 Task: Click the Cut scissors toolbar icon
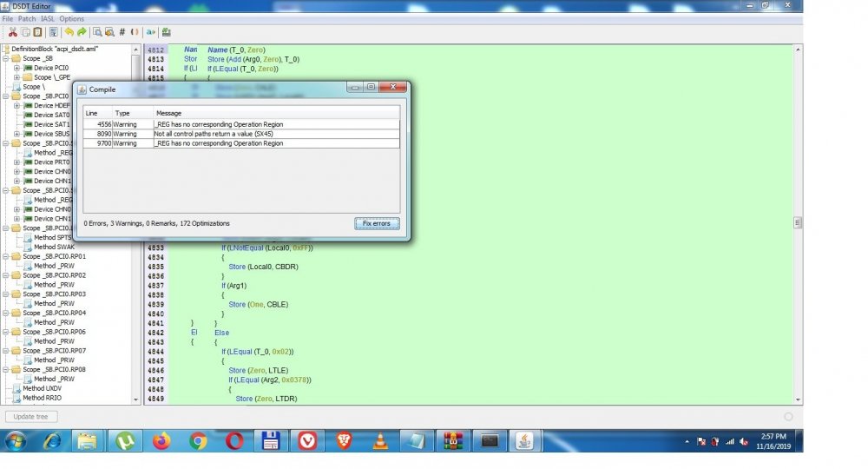coord(12,32)
